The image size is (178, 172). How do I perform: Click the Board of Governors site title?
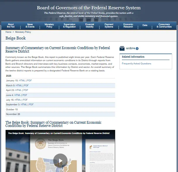[x=89, y=8]
